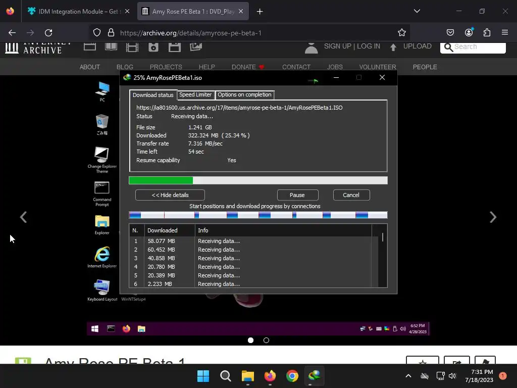Click the green download progress bar
Viewport: 517px width, 388px height.
[258, 180]
